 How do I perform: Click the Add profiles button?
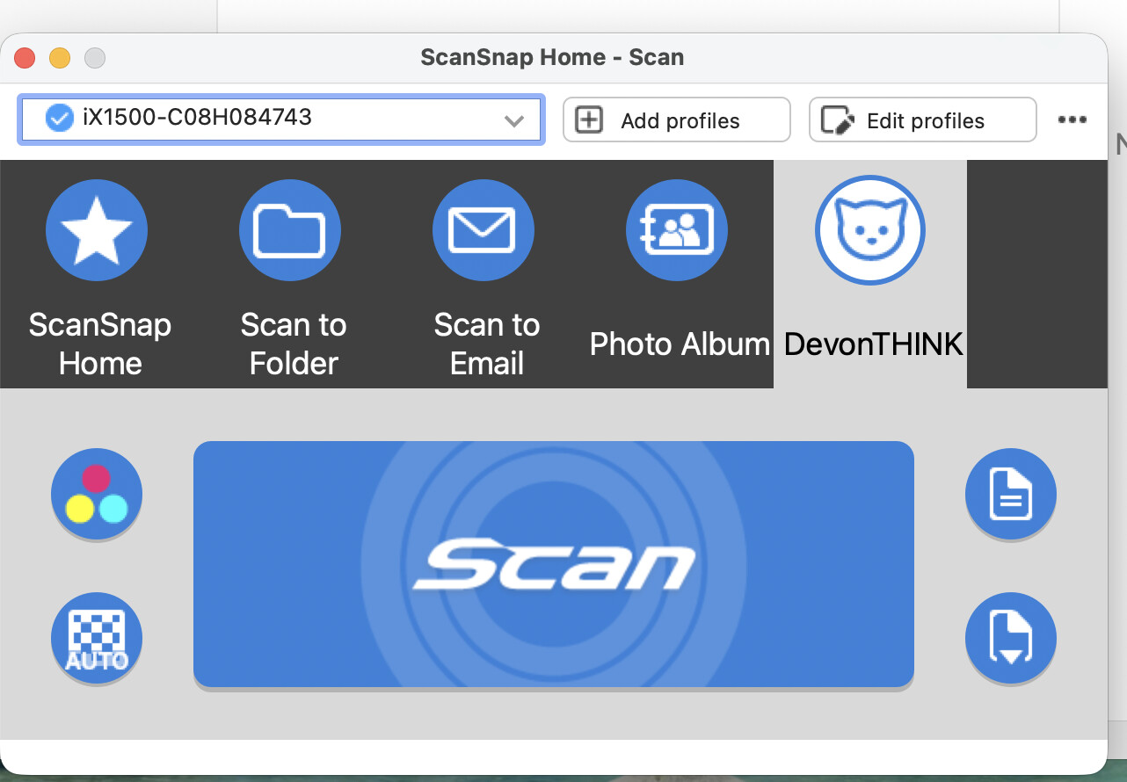coord(676,120)
